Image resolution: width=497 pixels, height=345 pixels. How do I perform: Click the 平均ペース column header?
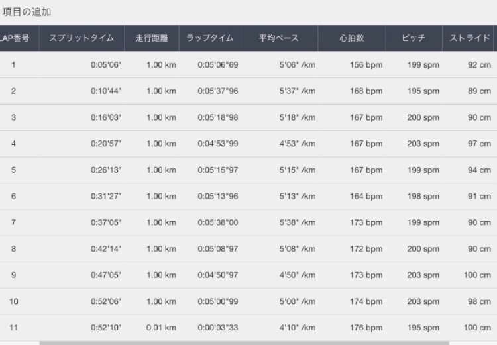pos(279,38)
